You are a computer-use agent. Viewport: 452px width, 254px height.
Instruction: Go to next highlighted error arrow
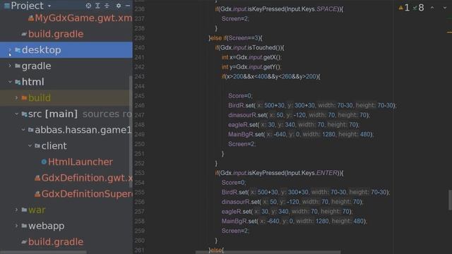pos(445,8)
